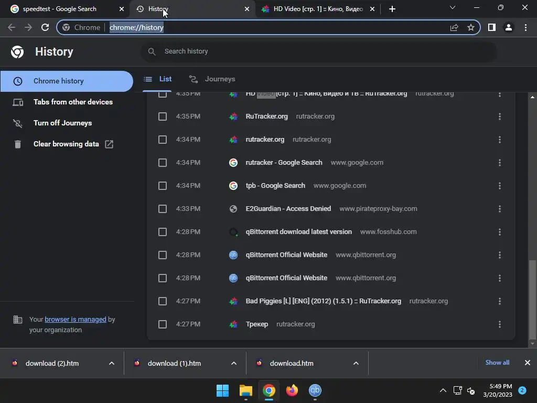Switch to HD Video RuTracker tab
The height and width of the screenshot is (403, 537).
[x=318, y=9]
